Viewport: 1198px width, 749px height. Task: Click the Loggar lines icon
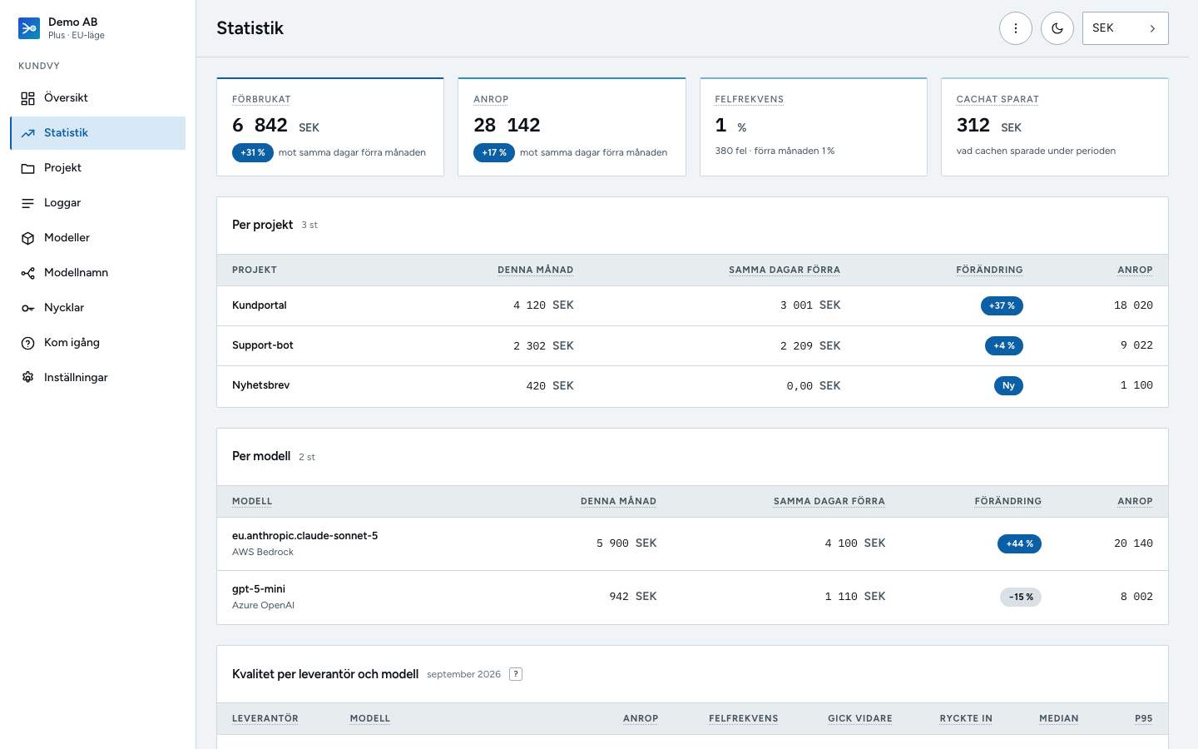[28, 203]
